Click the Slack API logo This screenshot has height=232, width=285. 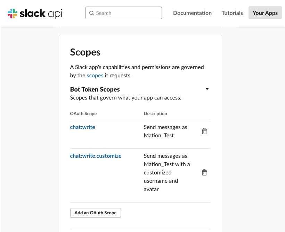tap(35, 14)
